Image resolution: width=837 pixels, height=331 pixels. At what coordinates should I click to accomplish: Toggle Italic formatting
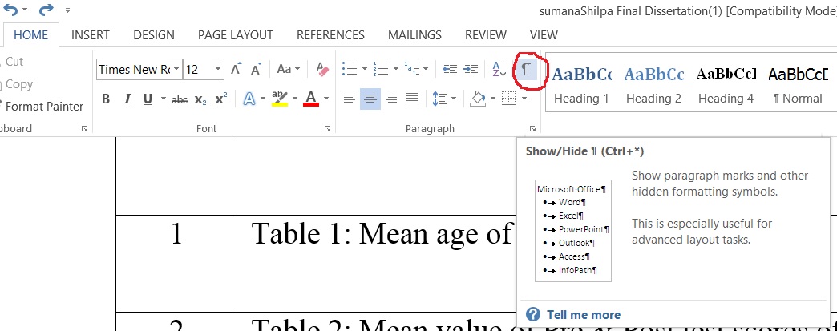click(127, 99)
